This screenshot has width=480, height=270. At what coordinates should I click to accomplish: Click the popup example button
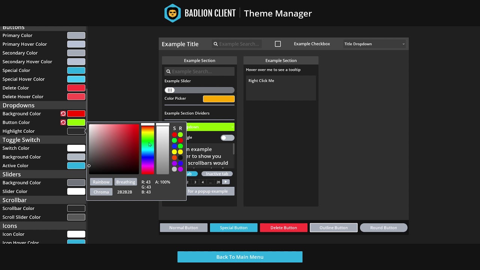click(x=210, y=191)
